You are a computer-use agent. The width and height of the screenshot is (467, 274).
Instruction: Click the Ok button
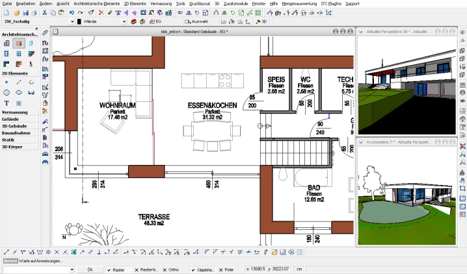pos(90,269)
